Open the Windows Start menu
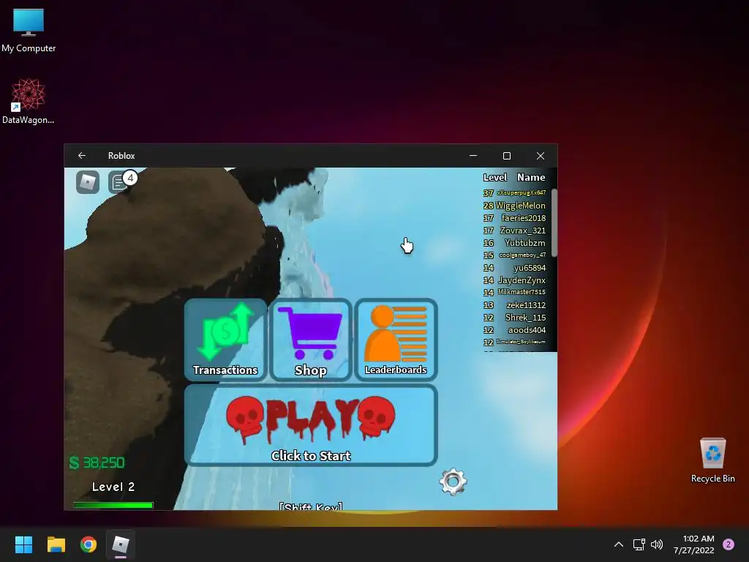 point(23,544)
